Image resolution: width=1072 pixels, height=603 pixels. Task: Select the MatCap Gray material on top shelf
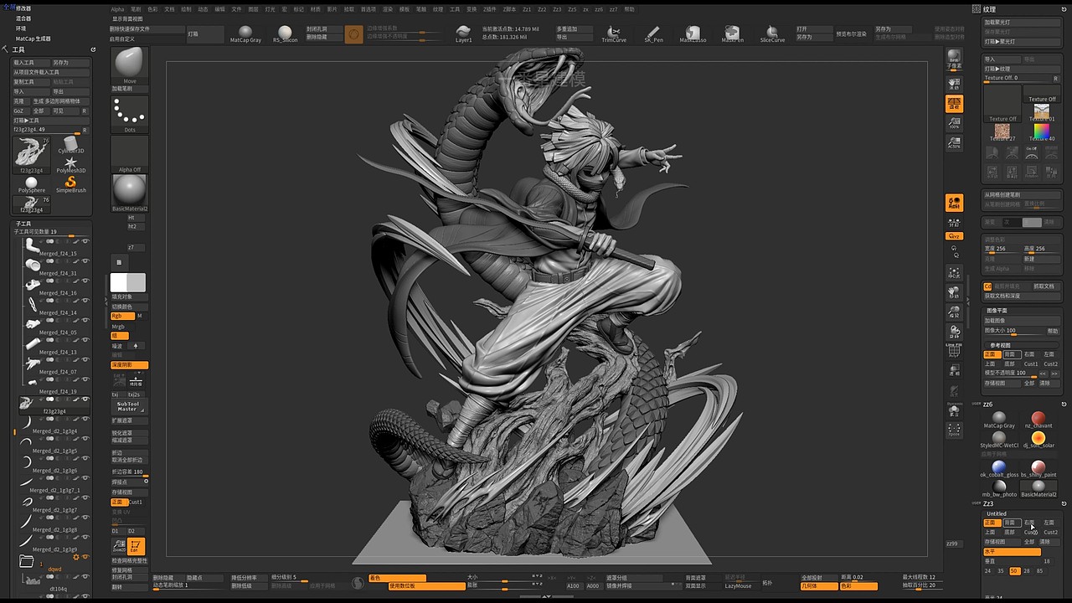[245, 33]
